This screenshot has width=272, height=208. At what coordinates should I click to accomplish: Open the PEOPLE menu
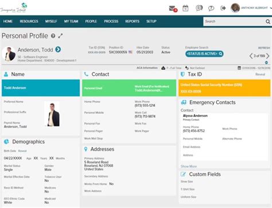(x=91, y=21)
